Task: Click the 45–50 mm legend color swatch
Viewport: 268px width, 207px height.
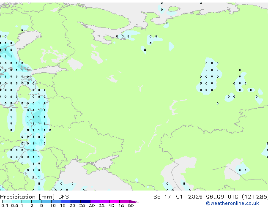Action: 124,202
